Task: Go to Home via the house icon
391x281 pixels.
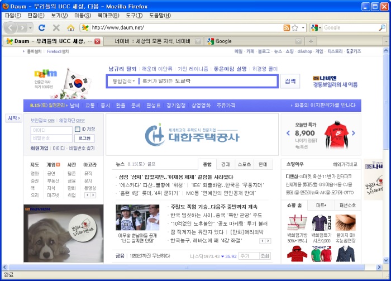Action: [71, 27]
